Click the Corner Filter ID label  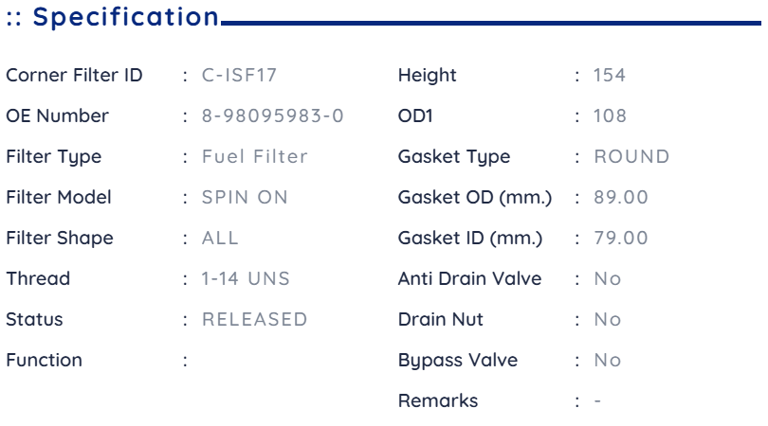click(74, 76)
